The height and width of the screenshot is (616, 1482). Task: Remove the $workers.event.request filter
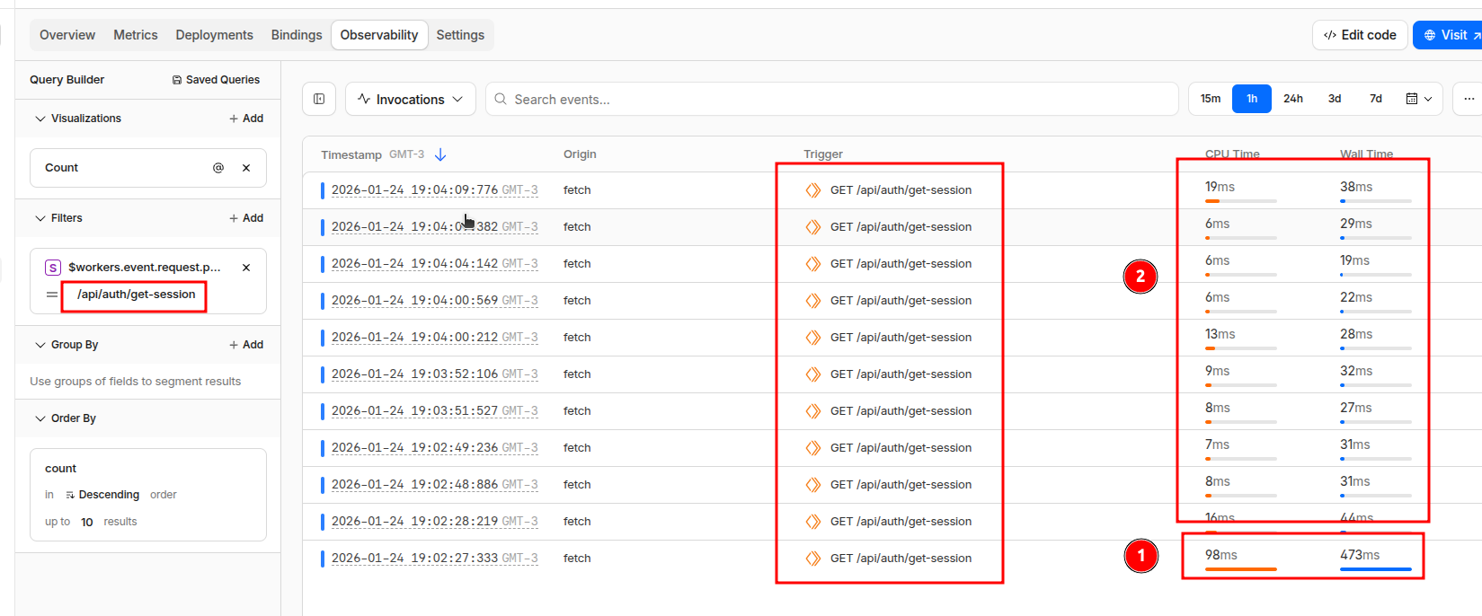coord(246,268)
